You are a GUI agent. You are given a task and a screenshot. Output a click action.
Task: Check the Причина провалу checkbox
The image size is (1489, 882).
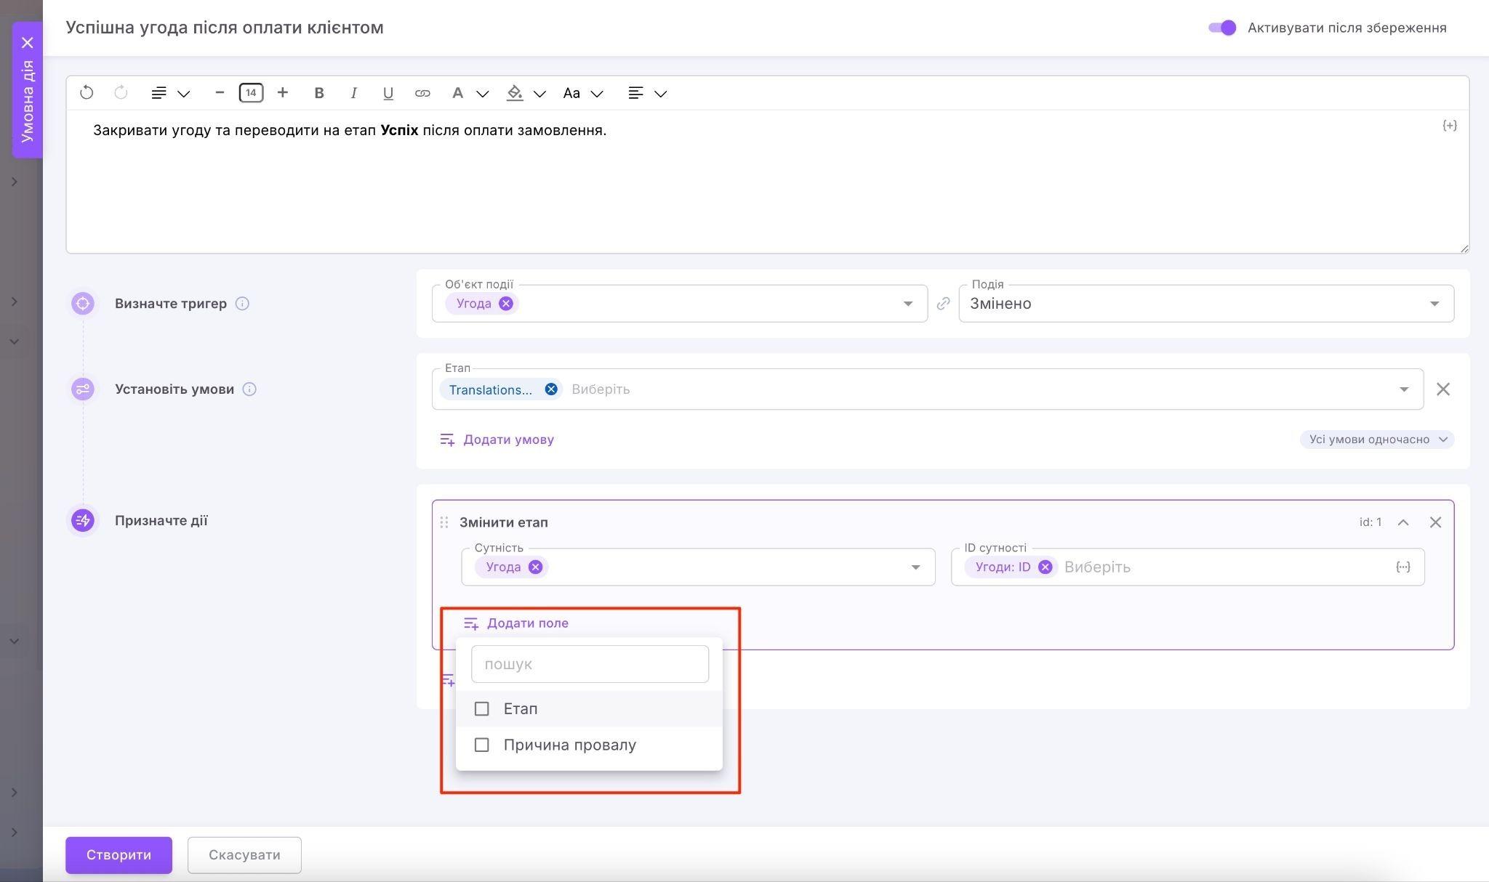(481, 745)
